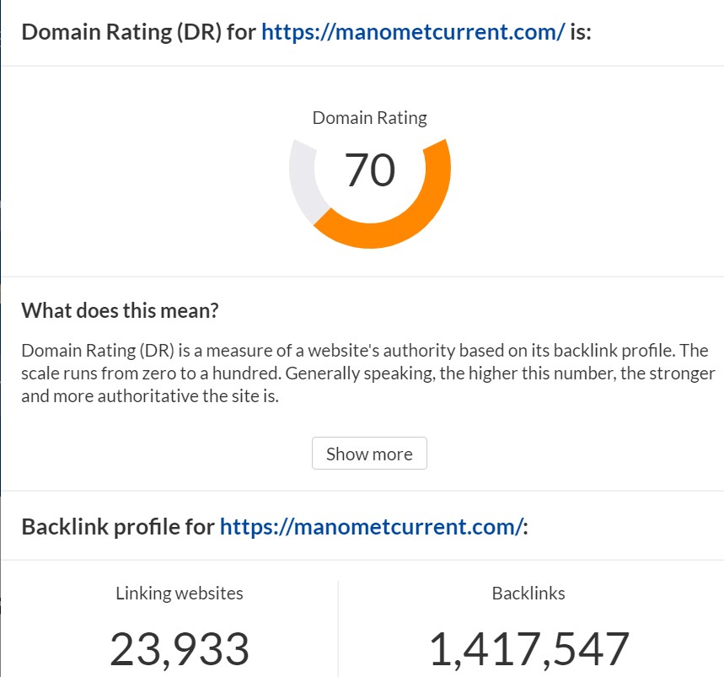The image size is (724, 677).
Task: Click the Linking websites label
Action: pos(180,594)
